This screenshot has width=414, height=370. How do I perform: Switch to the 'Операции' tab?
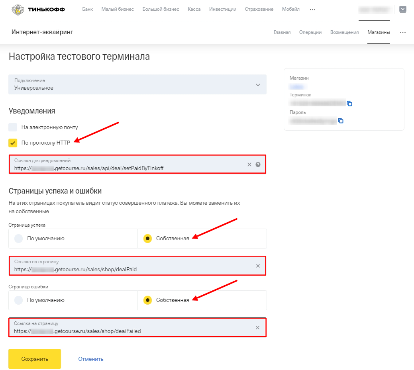(x=310, y=32)
